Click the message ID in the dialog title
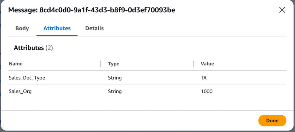 click(107, 10)
